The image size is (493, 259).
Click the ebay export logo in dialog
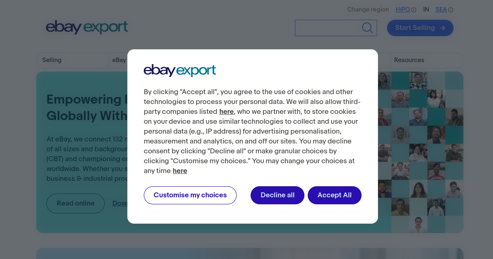[x=180, y=70]
